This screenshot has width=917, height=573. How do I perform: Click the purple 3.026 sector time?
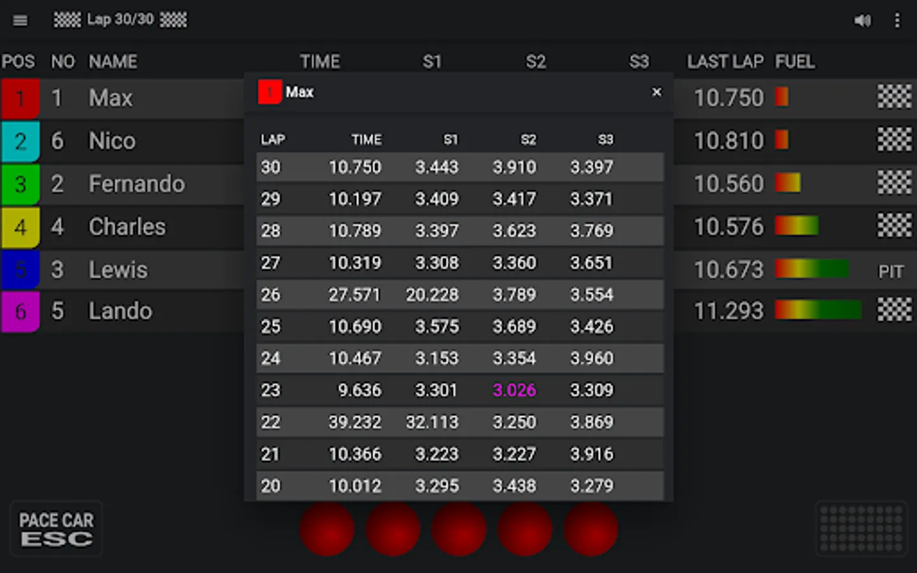[x=515, y=390]
